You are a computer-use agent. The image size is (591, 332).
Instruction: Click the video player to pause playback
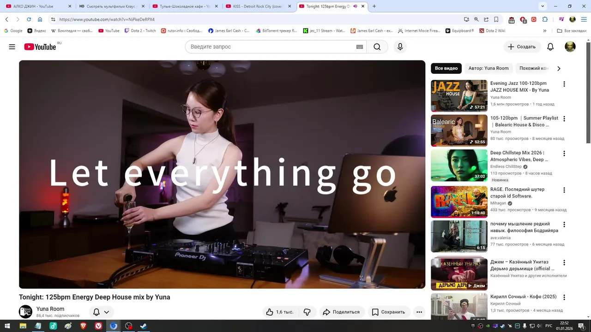tap(222, 174)
